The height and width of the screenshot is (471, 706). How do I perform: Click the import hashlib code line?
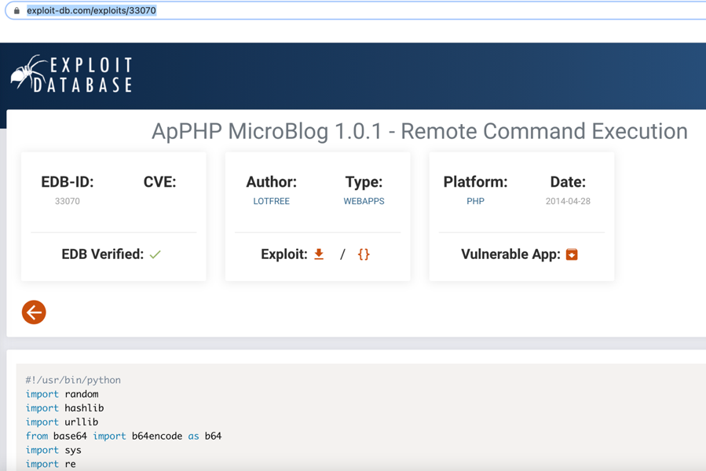(64, 408)
